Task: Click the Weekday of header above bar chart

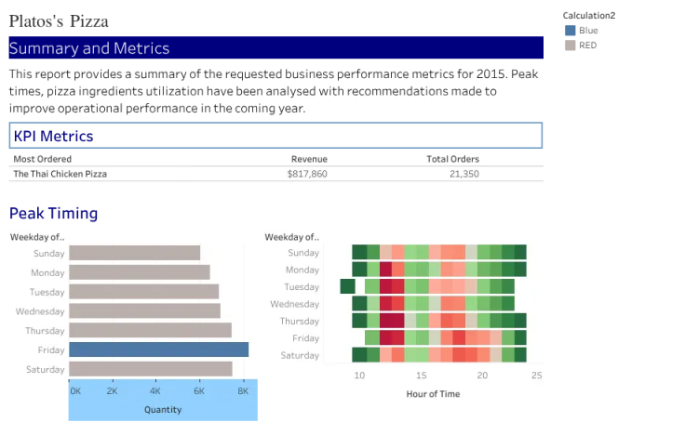Action: [x=37, y=237]
